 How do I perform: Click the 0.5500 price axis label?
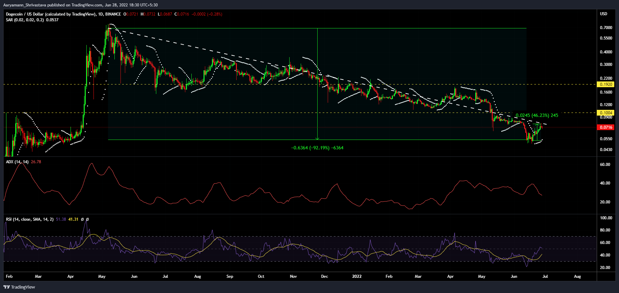606,38
